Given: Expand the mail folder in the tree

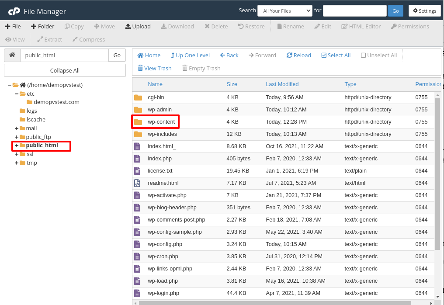Looking at the screenshot, I should point(17,128).
